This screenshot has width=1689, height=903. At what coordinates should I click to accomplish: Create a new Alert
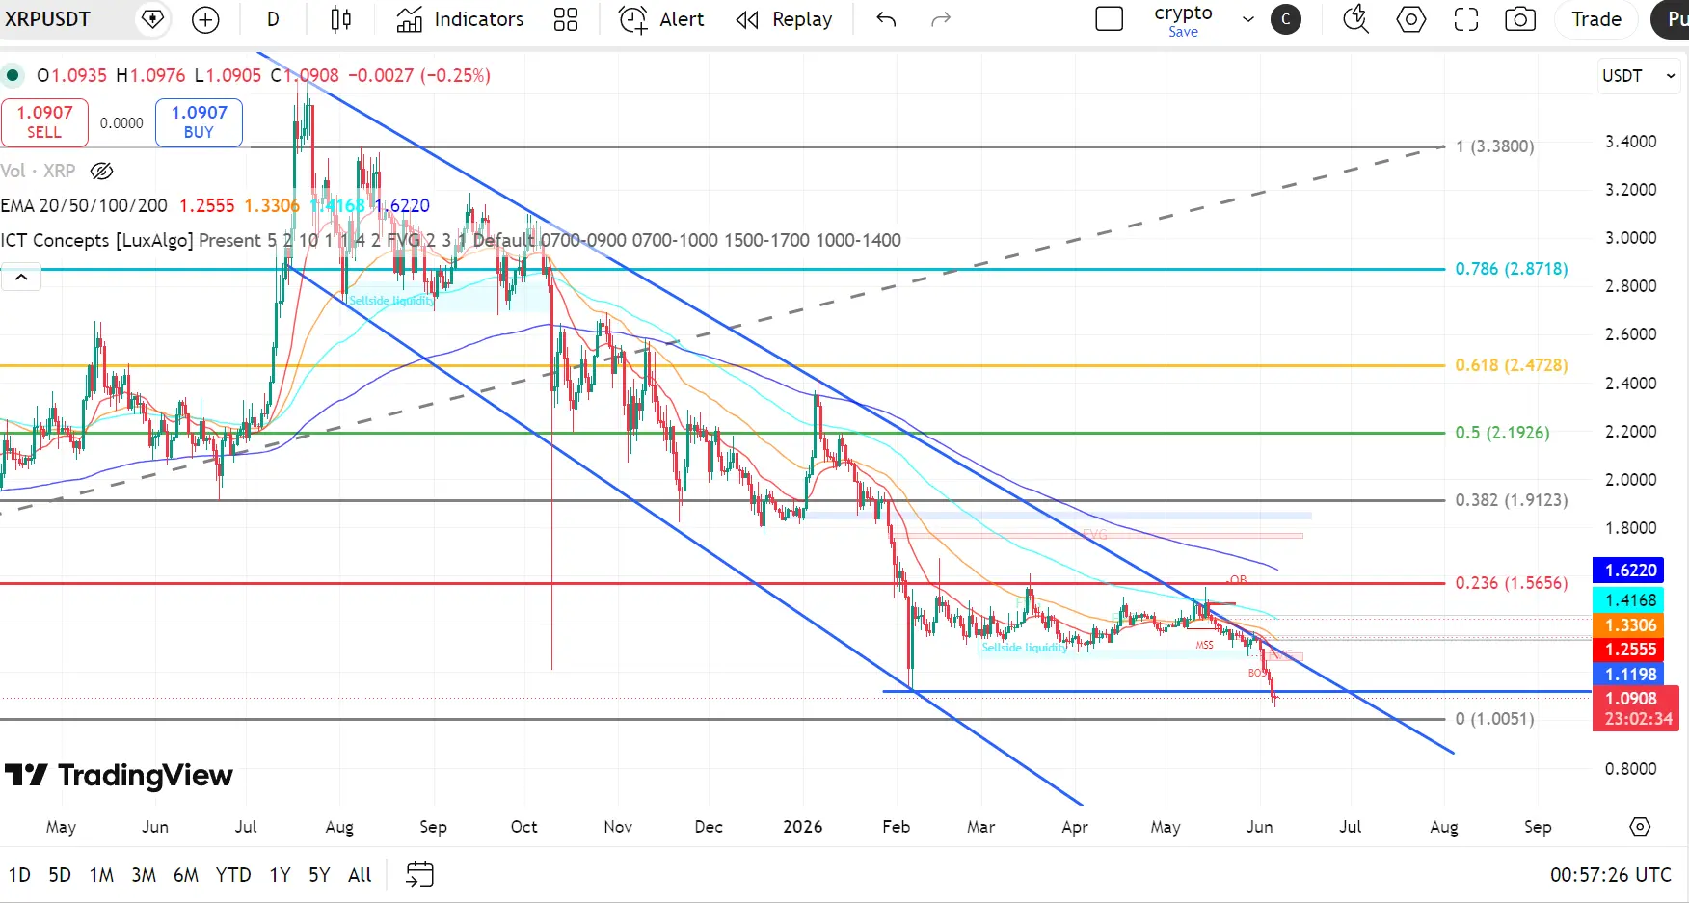(661, 19)
